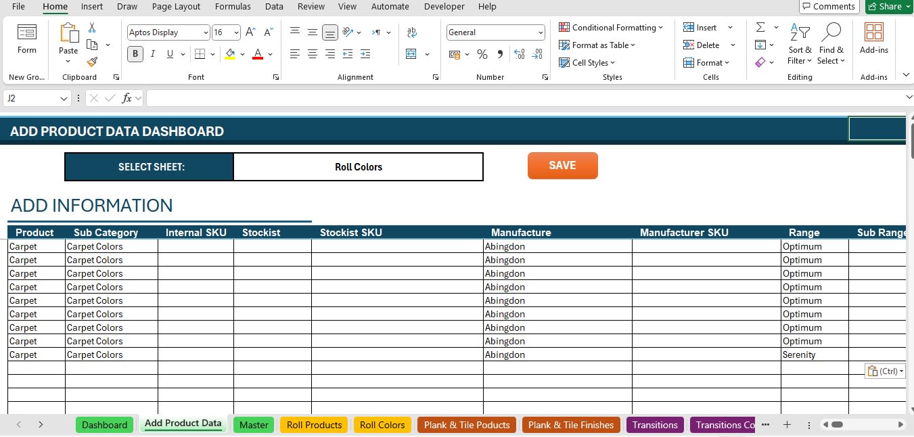Image resolution: width=914 pixels, height=437 pixels.
Task: Click the Fill down icon
Action: click(x=760, y=45)
